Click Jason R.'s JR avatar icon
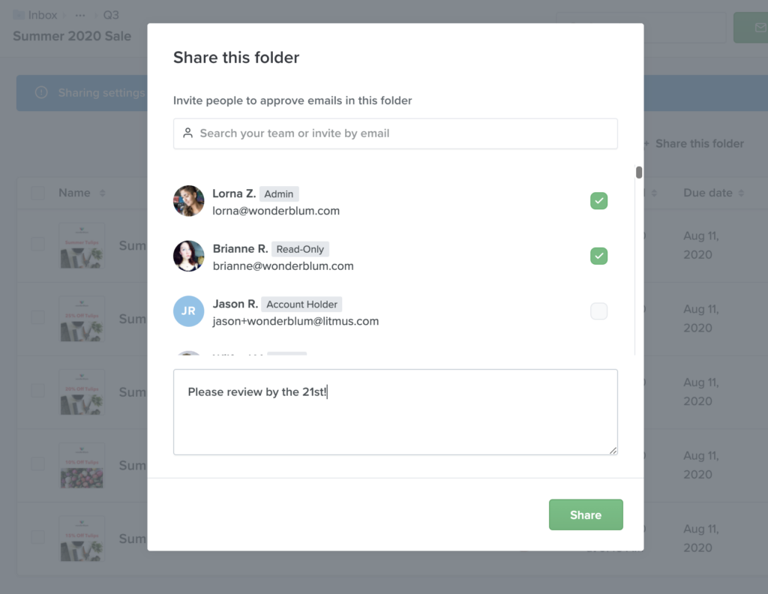Screen dimensions: 768x594 [x=188, y=311]
